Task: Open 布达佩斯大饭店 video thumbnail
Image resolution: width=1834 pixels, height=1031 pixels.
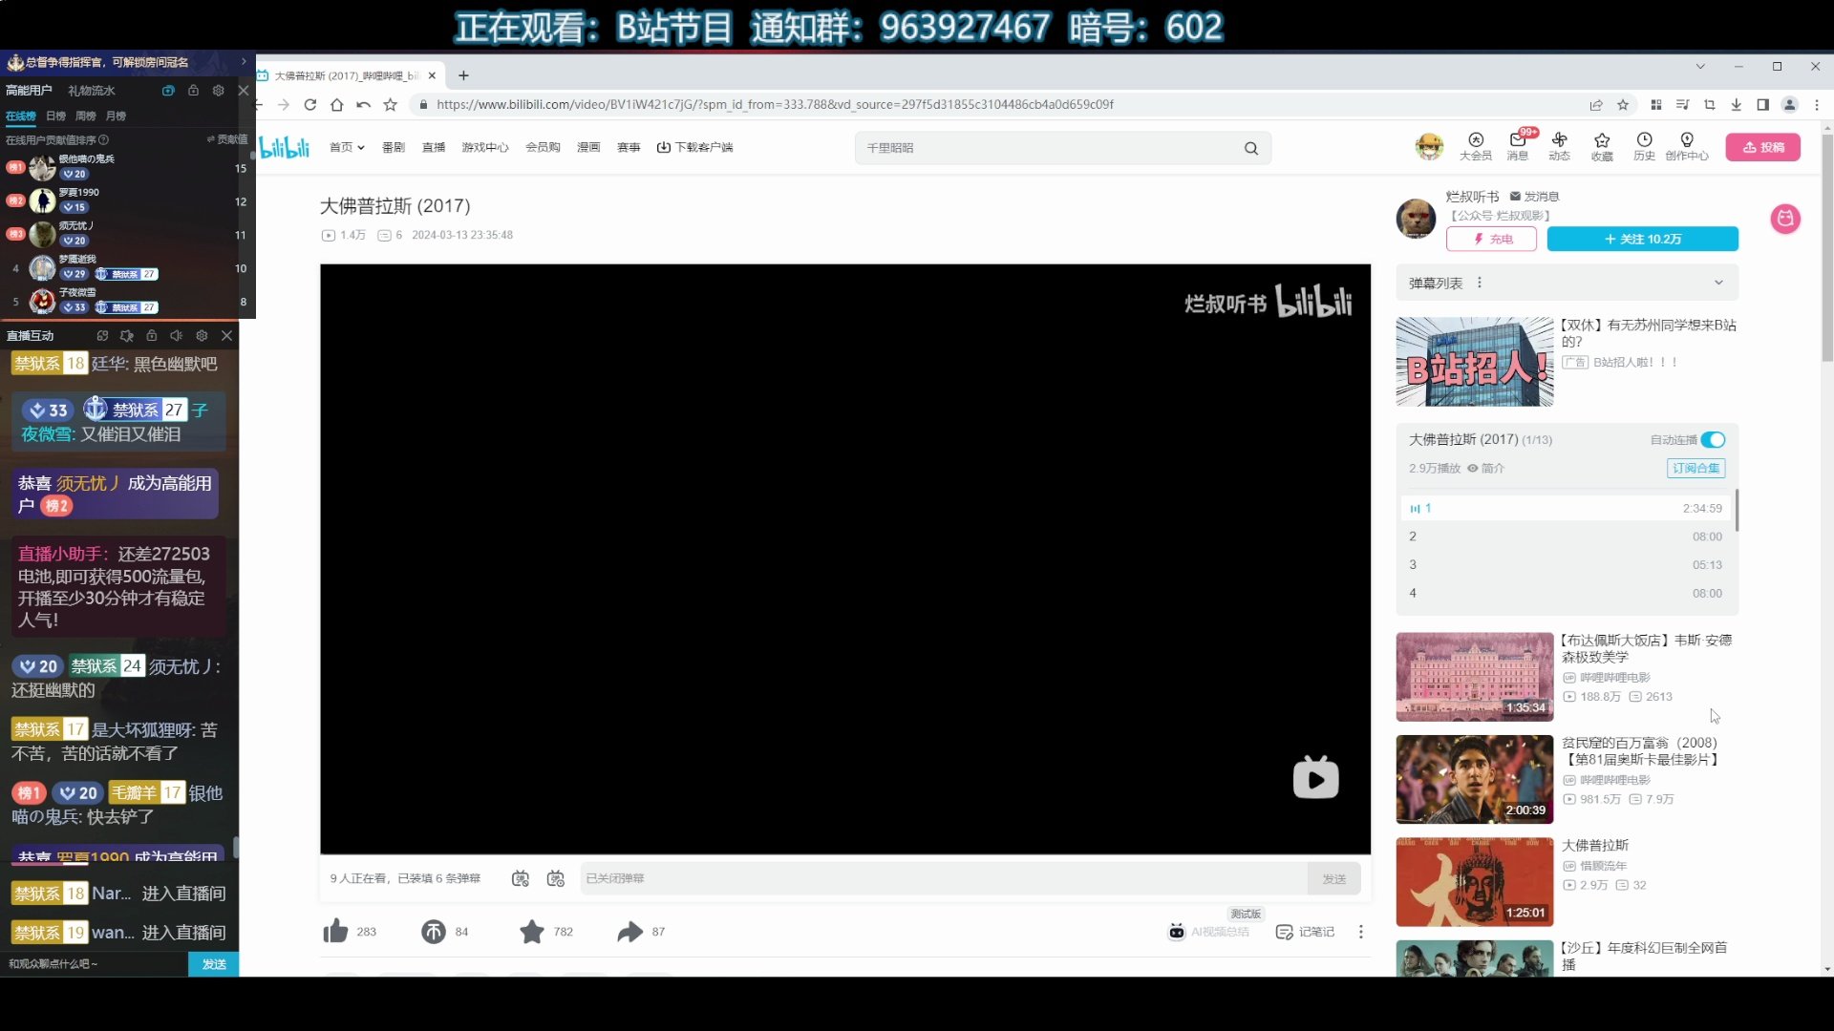Action: coord(1475,677)
